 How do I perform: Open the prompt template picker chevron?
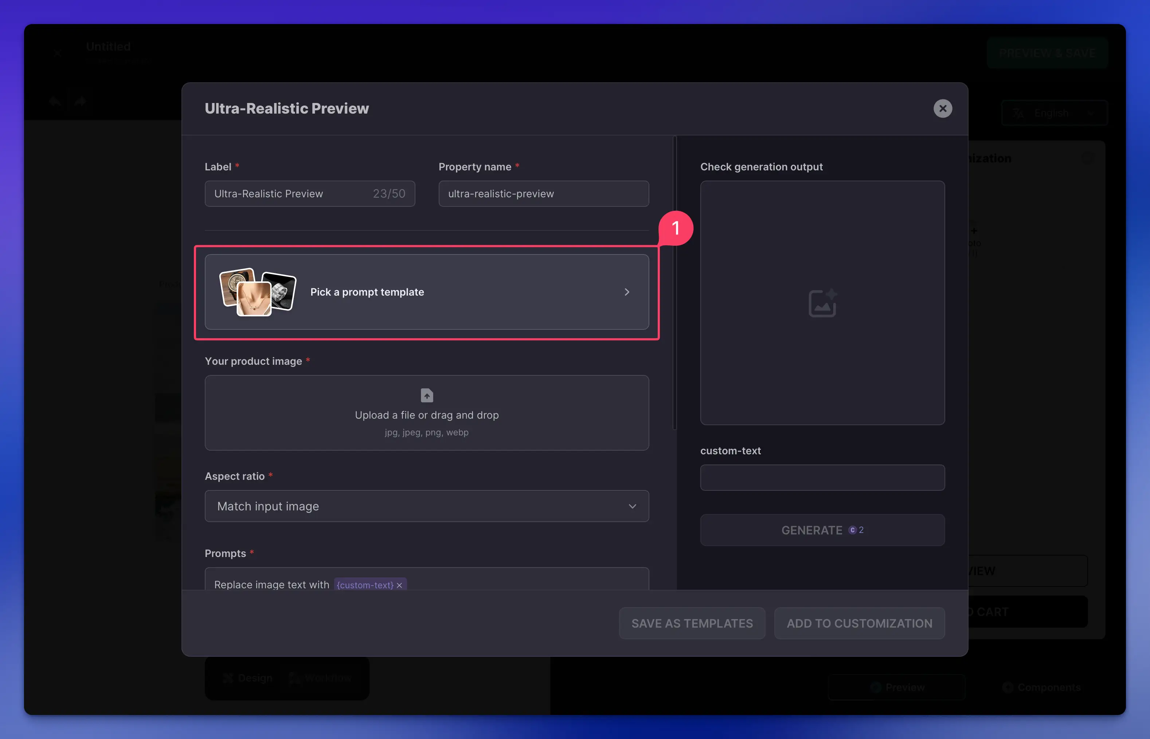[x=627, y=292]
